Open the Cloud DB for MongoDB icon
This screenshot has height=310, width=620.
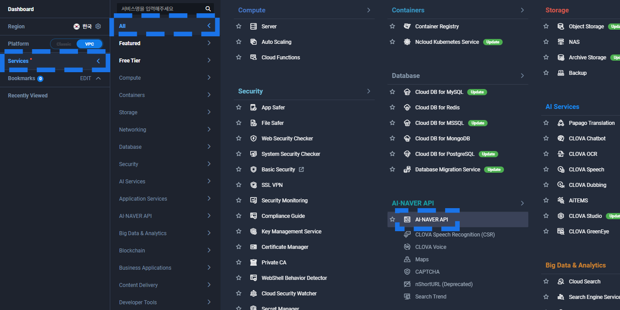(407, 139)
